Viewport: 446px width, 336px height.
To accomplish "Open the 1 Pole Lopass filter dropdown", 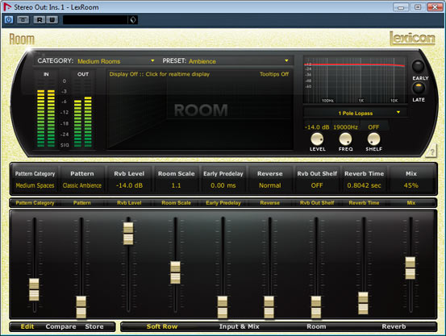I will (x=356, y=113).
